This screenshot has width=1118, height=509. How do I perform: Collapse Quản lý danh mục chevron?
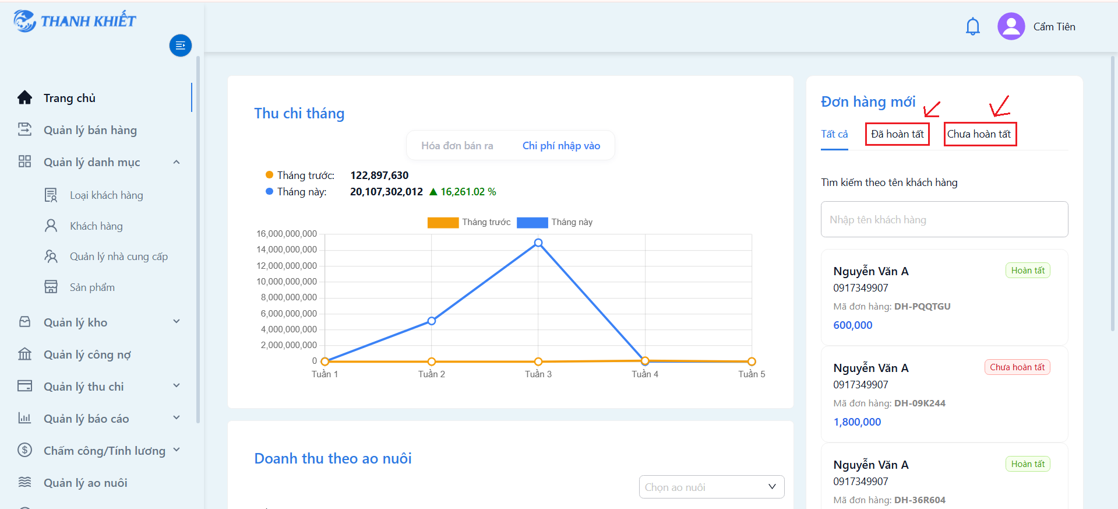[177, 162]
